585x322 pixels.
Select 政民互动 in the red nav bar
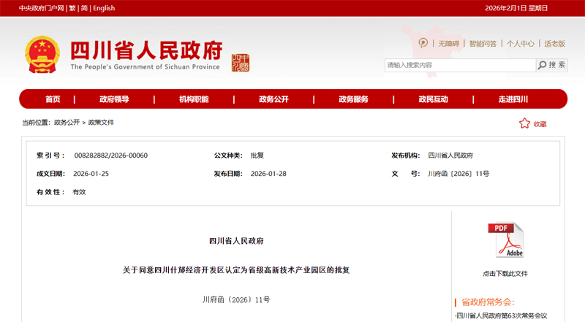[433, 99]
